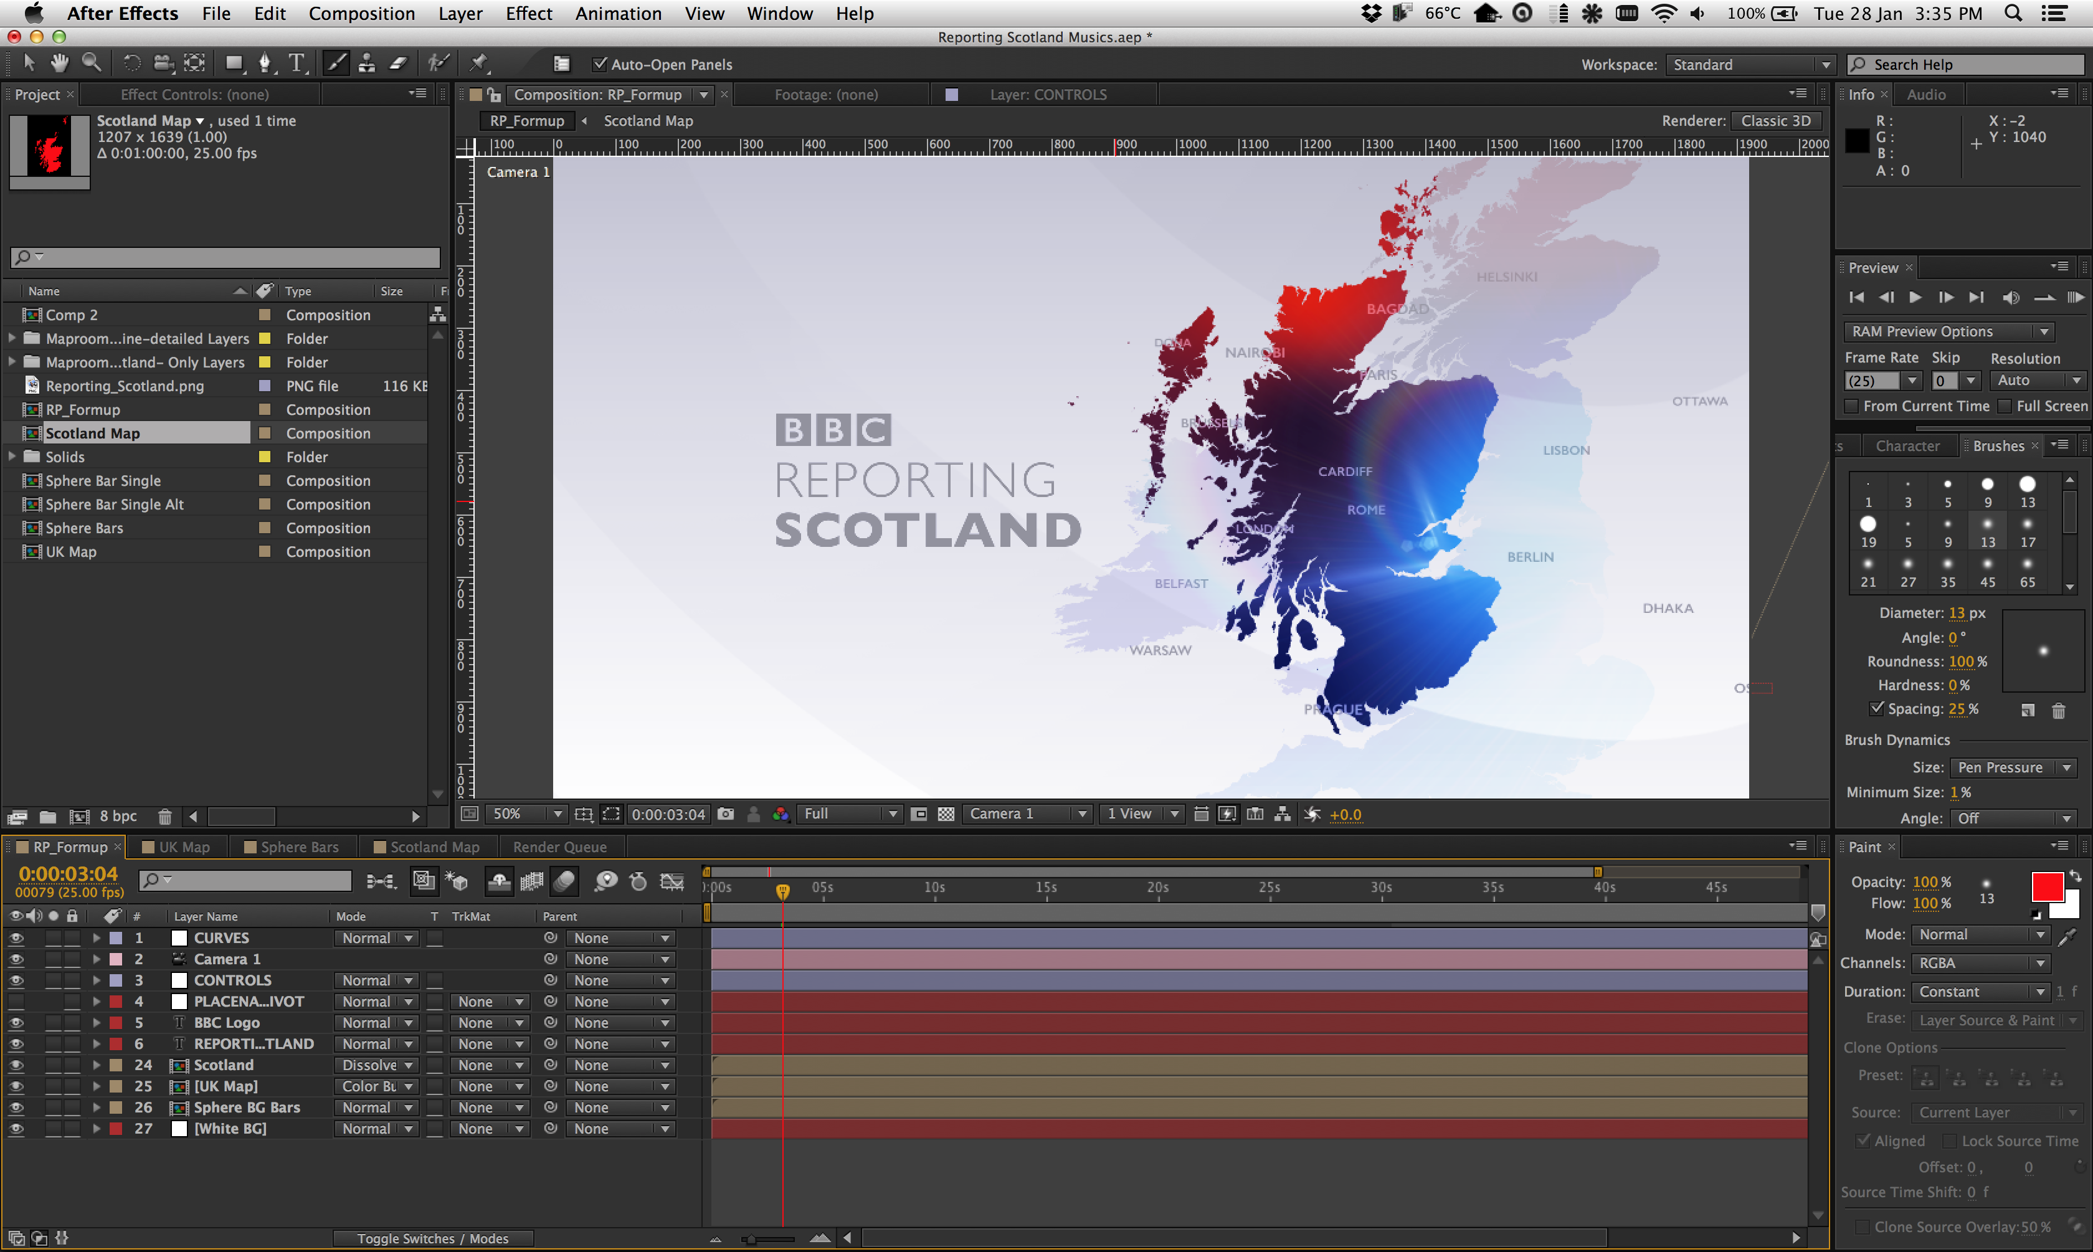Click Toggle Switches / Modes button

pos(433,1238)
